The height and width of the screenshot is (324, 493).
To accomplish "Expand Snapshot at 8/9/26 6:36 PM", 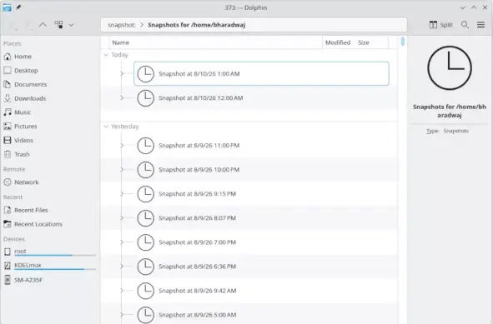I will (x=122, y=267).
